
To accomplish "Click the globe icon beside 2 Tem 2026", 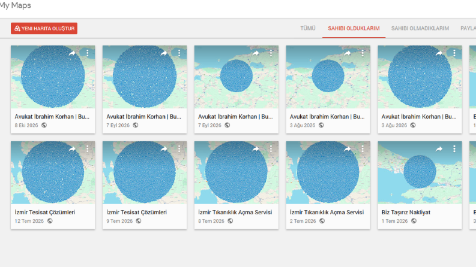I will click(x=322, y=221).
